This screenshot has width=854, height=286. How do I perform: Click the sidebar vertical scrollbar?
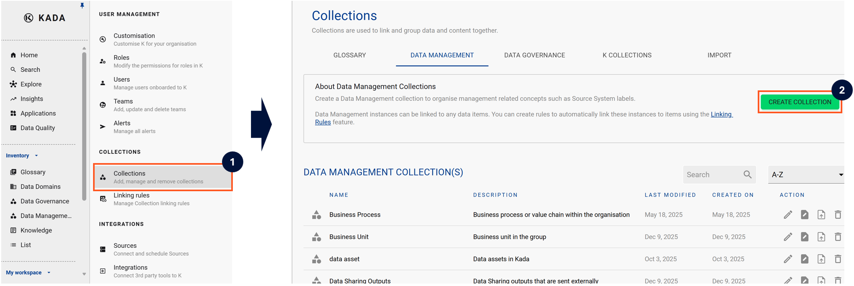tap(84, 125)
